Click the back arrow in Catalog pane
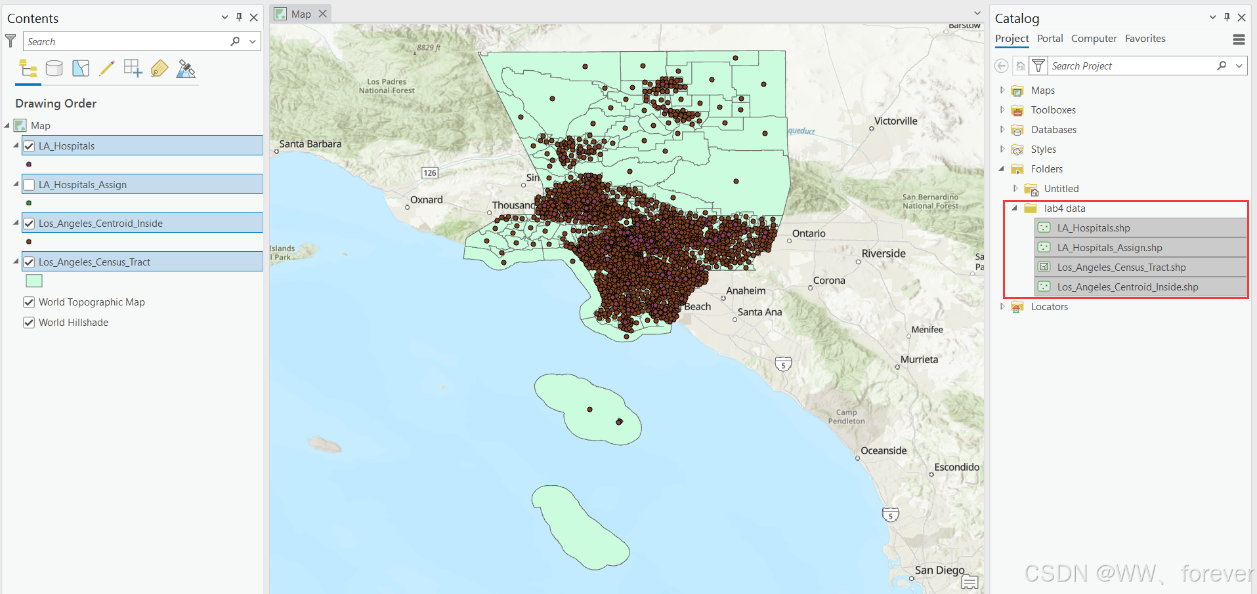1257x594 pixels. tap(1001, 66)
